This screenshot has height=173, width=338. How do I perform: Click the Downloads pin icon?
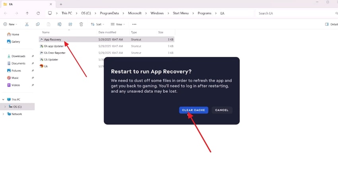[x=33, y=56]
